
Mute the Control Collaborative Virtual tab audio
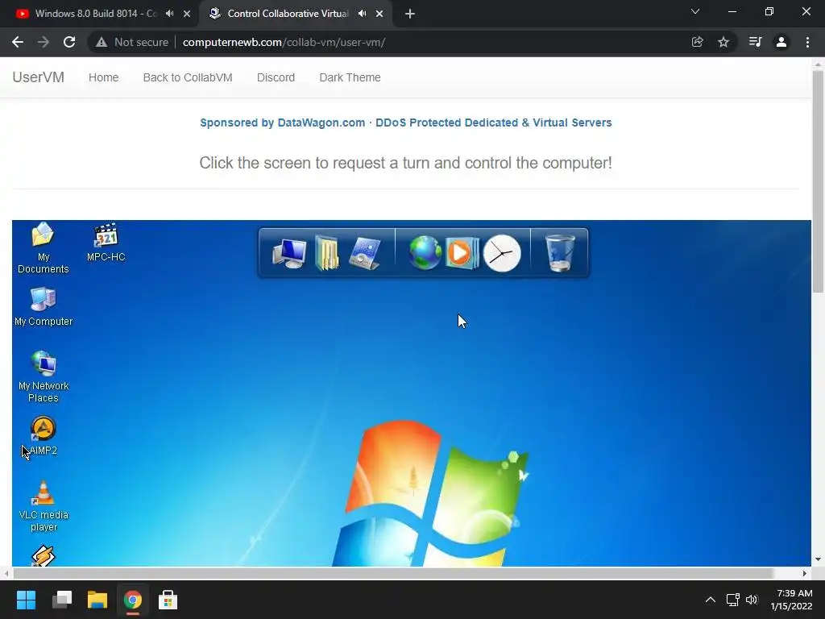[x=362, y=14]
